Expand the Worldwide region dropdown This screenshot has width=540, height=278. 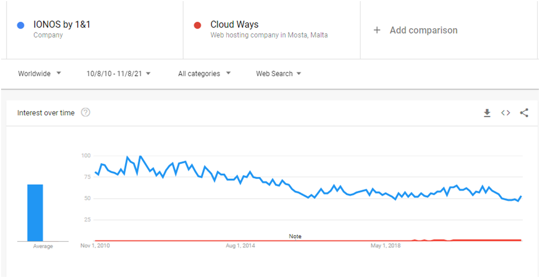click(x=40, y=73)
